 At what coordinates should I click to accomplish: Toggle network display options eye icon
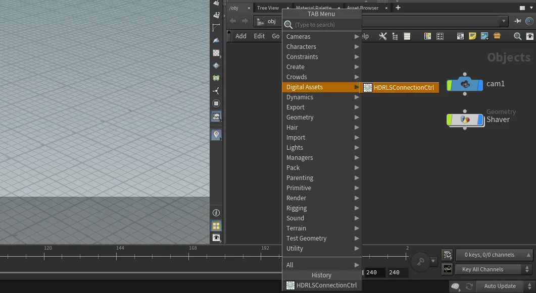(x=529, y=36)
